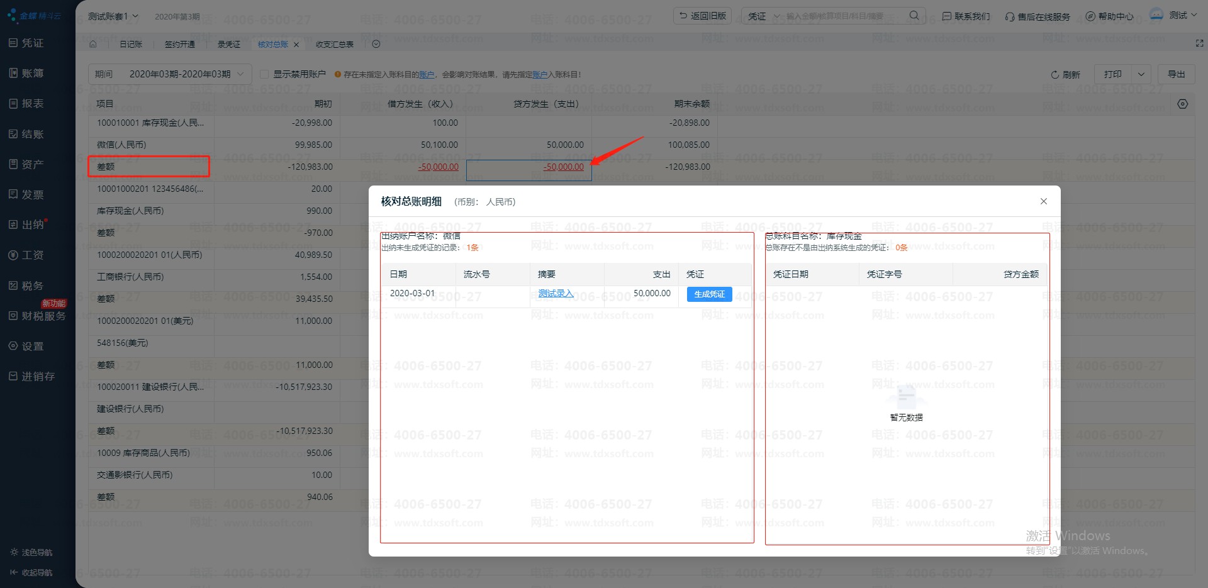Collapse sidebar with 收起导航

click(x=31, y=572)
